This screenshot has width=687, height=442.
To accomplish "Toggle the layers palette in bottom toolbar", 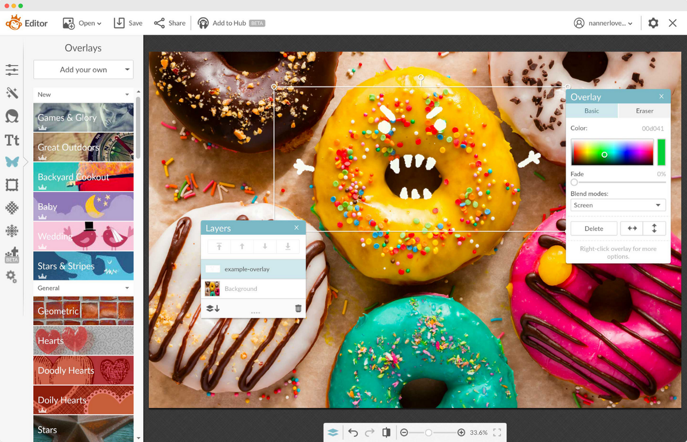I will click(x=333, y=433).
